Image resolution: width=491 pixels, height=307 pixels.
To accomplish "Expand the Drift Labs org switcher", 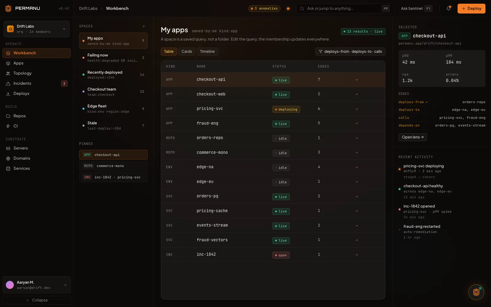I will 37,29.
